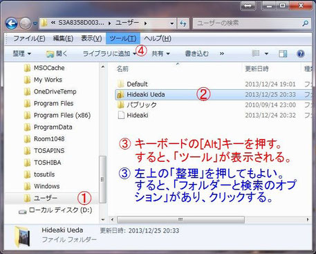Screen dimensions: 316x254
Task: Click the Hideaki file document icon
Action: 121,116
